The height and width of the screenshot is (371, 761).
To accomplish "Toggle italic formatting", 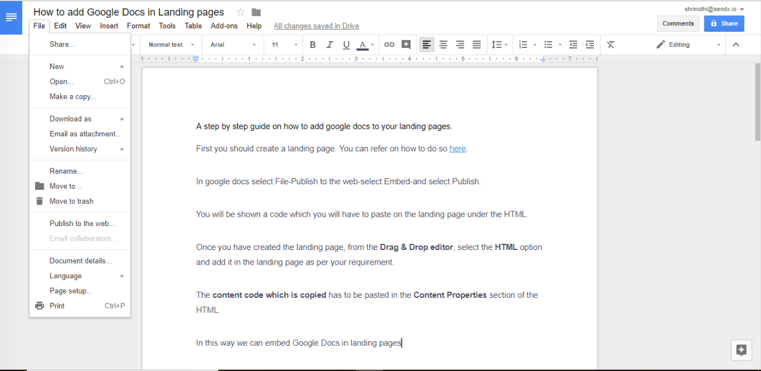I will 329,45.
